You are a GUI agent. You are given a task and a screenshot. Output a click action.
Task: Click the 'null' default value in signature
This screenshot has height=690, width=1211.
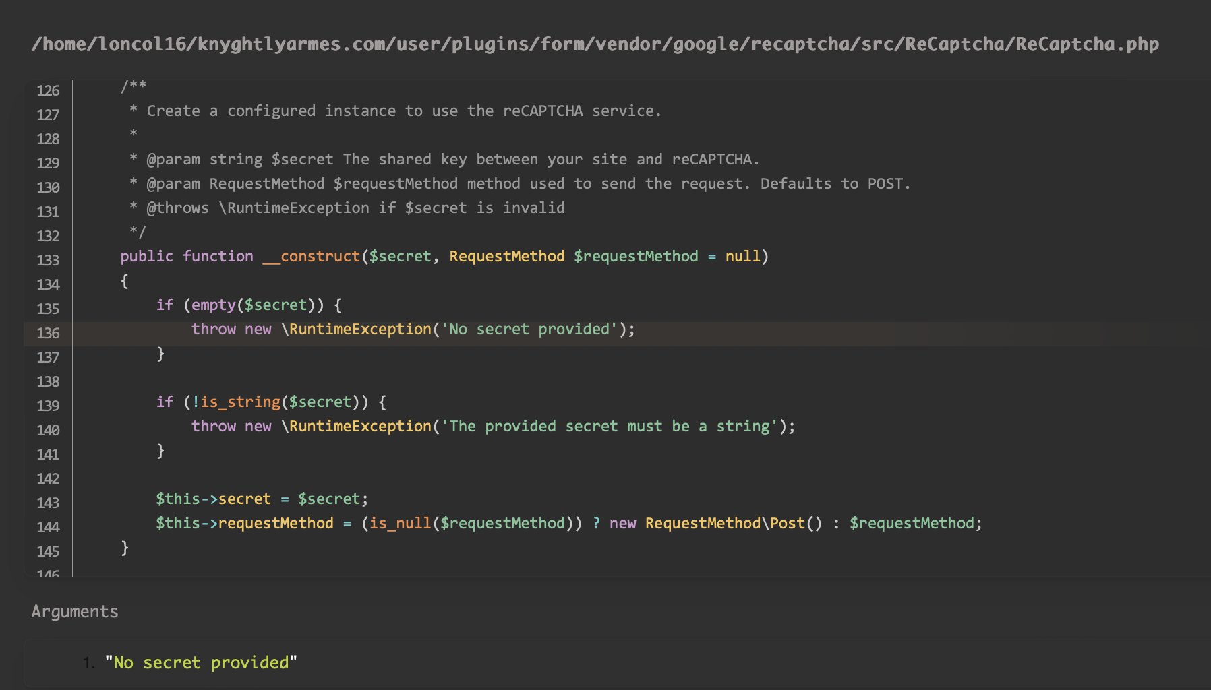coord(743,257)
